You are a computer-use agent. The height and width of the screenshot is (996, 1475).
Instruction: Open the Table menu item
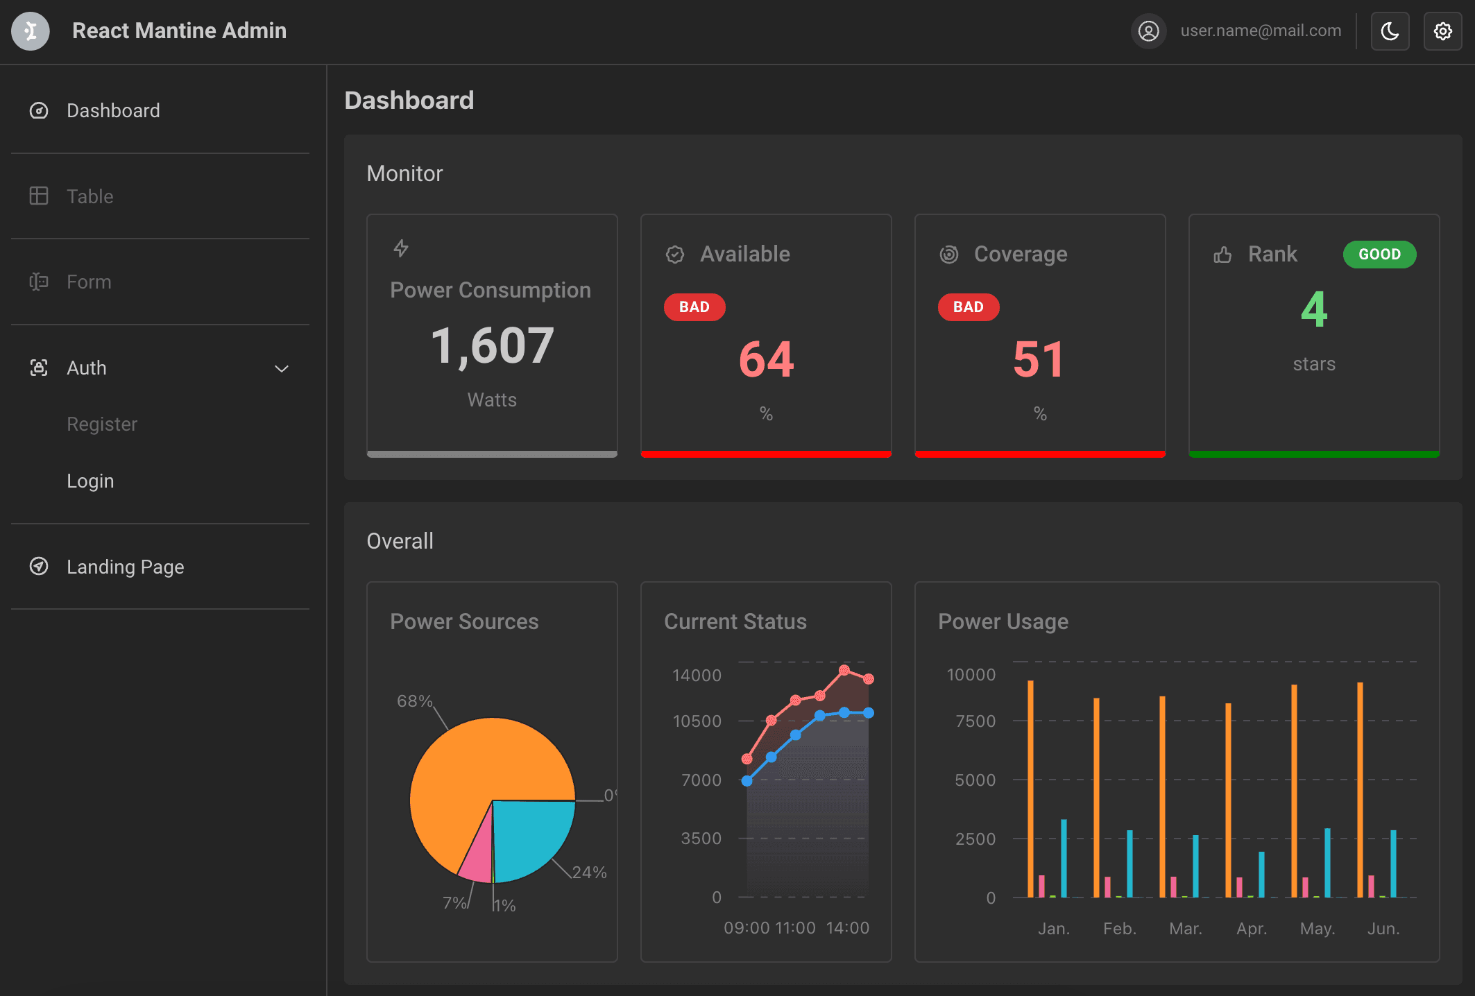[160, 196]
